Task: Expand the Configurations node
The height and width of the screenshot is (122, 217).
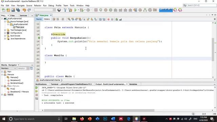Action: coord(5,33)
